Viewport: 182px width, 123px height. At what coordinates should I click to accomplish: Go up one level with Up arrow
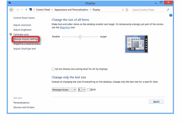tap(26, 10)
